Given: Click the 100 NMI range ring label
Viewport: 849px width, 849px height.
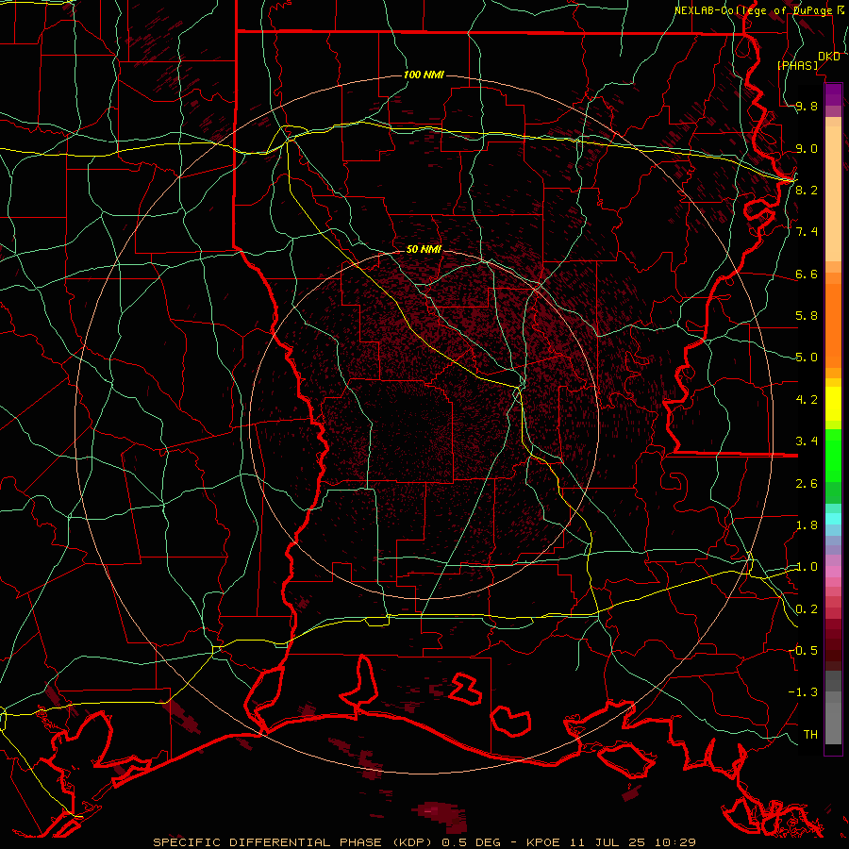Looking at the screenshot, I should [424, 75].
